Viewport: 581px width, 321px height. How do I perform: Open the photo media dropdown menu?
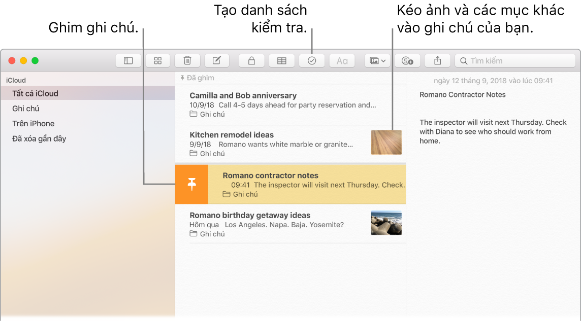(x=377, y=61)
